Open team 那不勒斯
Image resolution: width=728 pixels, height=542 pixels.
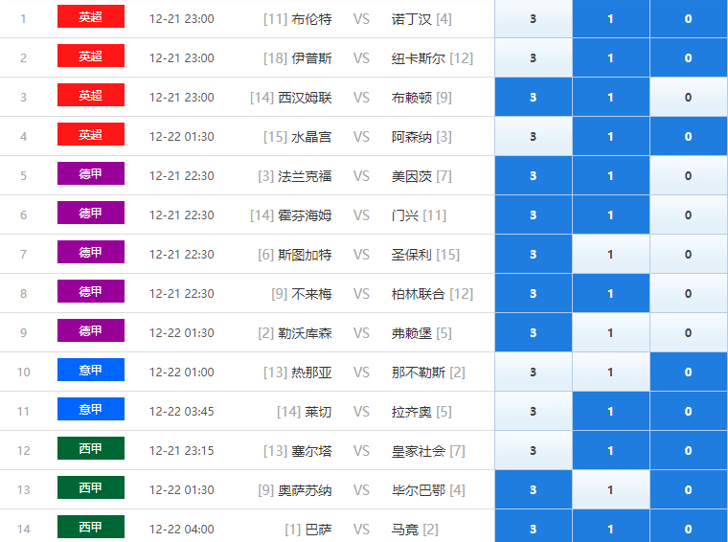tap(419, 373)
